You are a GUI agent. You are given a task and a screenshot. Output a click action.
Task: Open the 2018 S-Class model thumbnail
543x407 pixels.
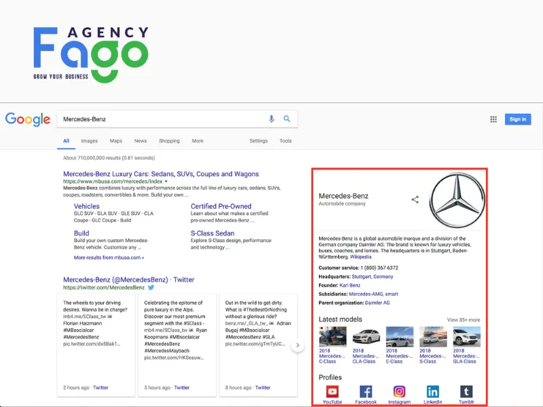pos(433,336)
